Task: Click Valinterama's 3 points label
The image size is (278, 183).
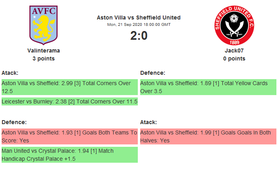Action: pyautogui.click(x=44, y=58)
